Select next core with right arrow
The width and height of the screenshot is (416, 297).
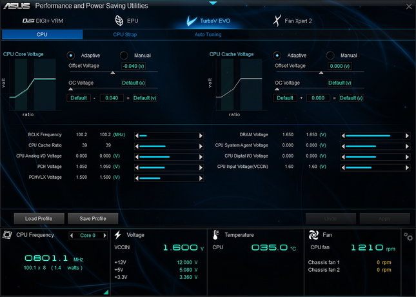coord(104,236)
